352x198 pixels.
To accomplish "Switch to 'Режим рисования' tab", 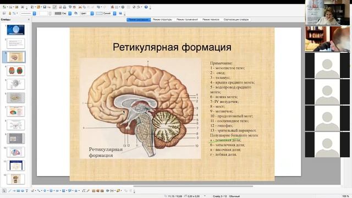I will pyautogui.click(x=139, y=20).
